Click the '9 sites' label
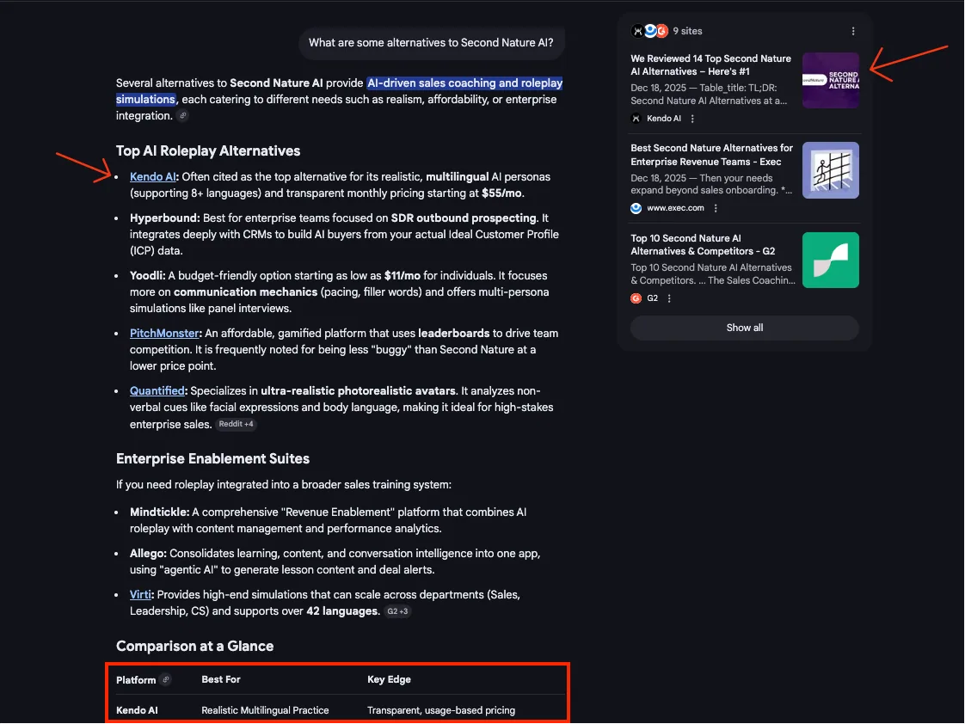Screen dimensions: 965x724 (x=687, y=31)
